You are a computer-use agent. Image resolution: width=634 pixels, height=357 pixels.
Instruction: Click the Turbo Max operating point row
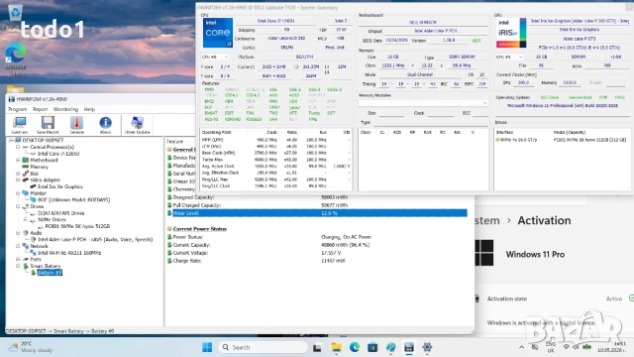click(275, 160)
